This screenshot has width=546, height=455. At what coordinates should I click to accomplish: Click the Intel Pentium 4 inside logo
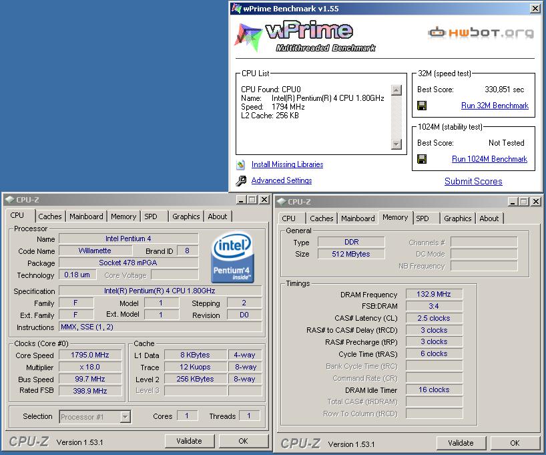click(x=232, y=257)
